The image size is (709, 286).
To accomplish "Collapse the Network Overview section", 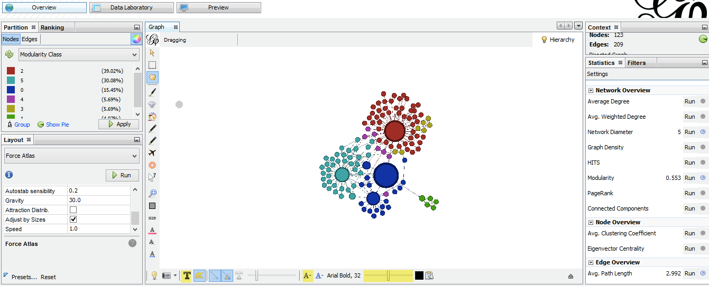I will tap(591, 90).
